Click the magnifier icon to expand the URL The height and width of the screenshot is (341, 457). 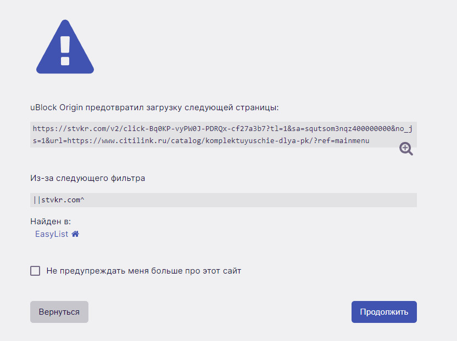click(x=406, y=149)
